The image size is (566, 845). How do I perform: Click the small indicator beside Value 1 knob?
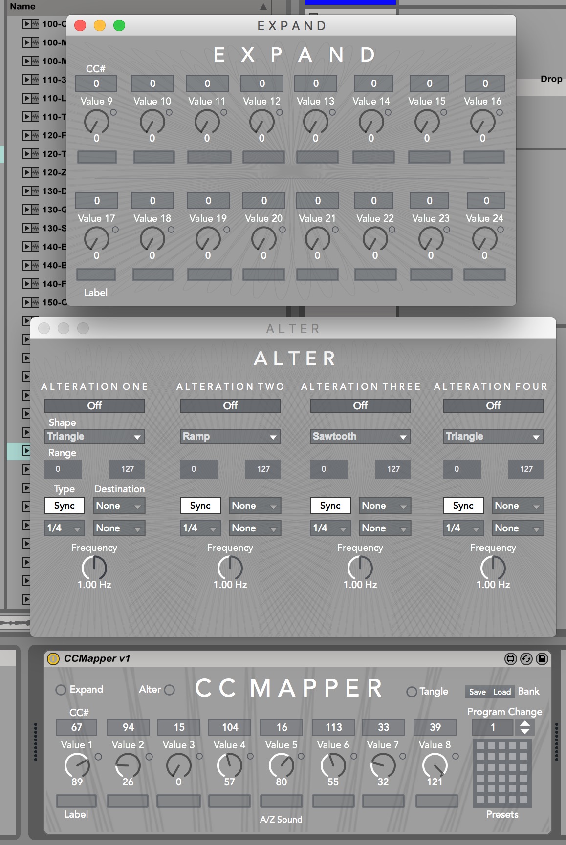pyautogui.click(x=98, y=757)
